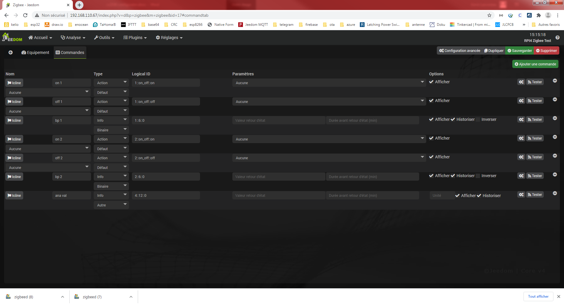
Task: Toggle Historiser checkbox for bp 1
Action: [453, 119]
